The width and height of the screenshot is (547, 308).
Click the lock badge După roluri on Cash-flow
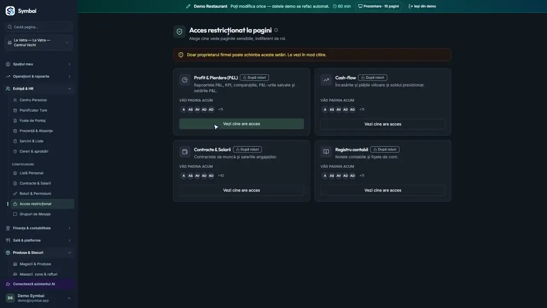coord(373,78)
